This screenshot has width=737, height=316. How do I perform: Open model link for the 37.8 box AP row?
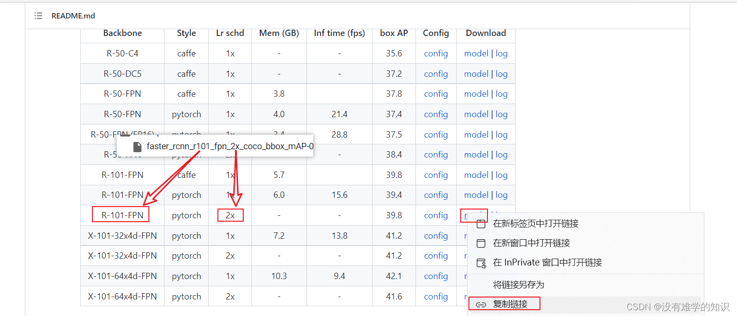pyautogui.click(x=476, y=94)
